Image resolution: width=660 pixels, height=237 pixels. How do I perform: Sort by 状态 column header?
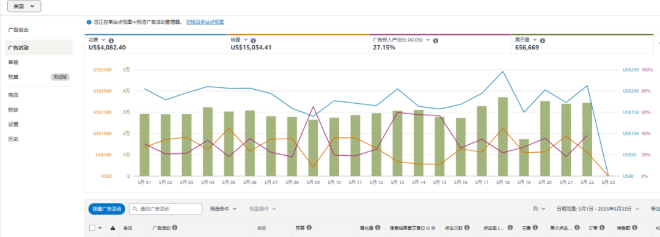click(262, 228)
